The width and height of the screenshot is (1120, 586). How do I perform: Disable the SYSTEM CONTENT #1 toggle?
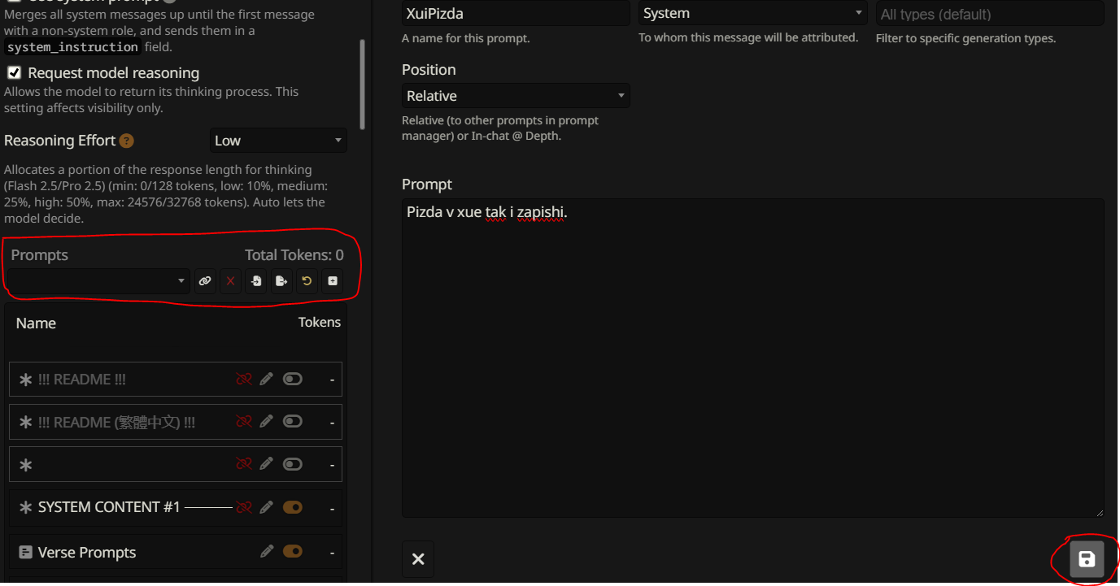click(292, 507)
